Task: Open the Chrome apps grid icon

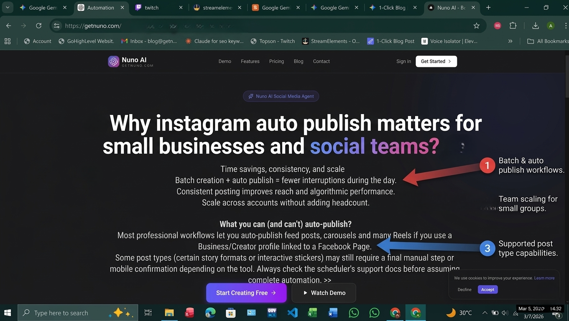Action: click(x=7, y=41)
